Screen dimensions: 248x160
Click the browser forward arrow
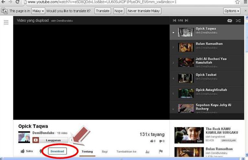point(10,2)
